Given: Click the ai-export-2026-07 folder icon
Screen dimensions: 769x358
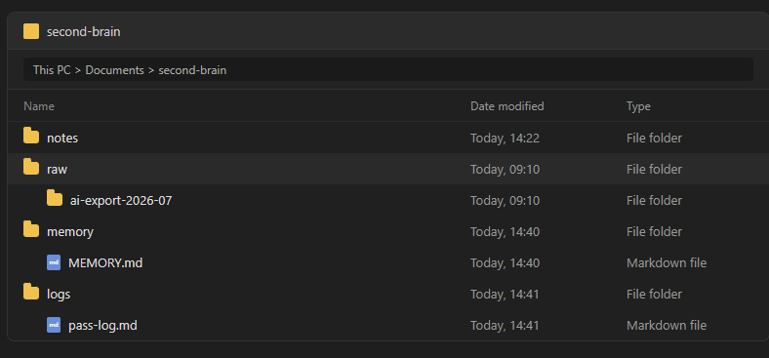Looking at the screenshot, I should click(x=55, y=199).
